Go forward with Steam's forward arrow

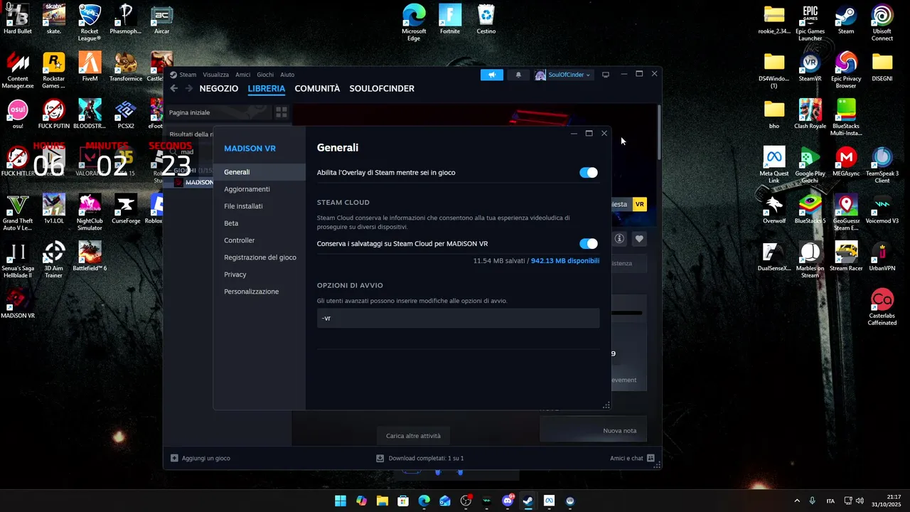click(x=189, y=88)
